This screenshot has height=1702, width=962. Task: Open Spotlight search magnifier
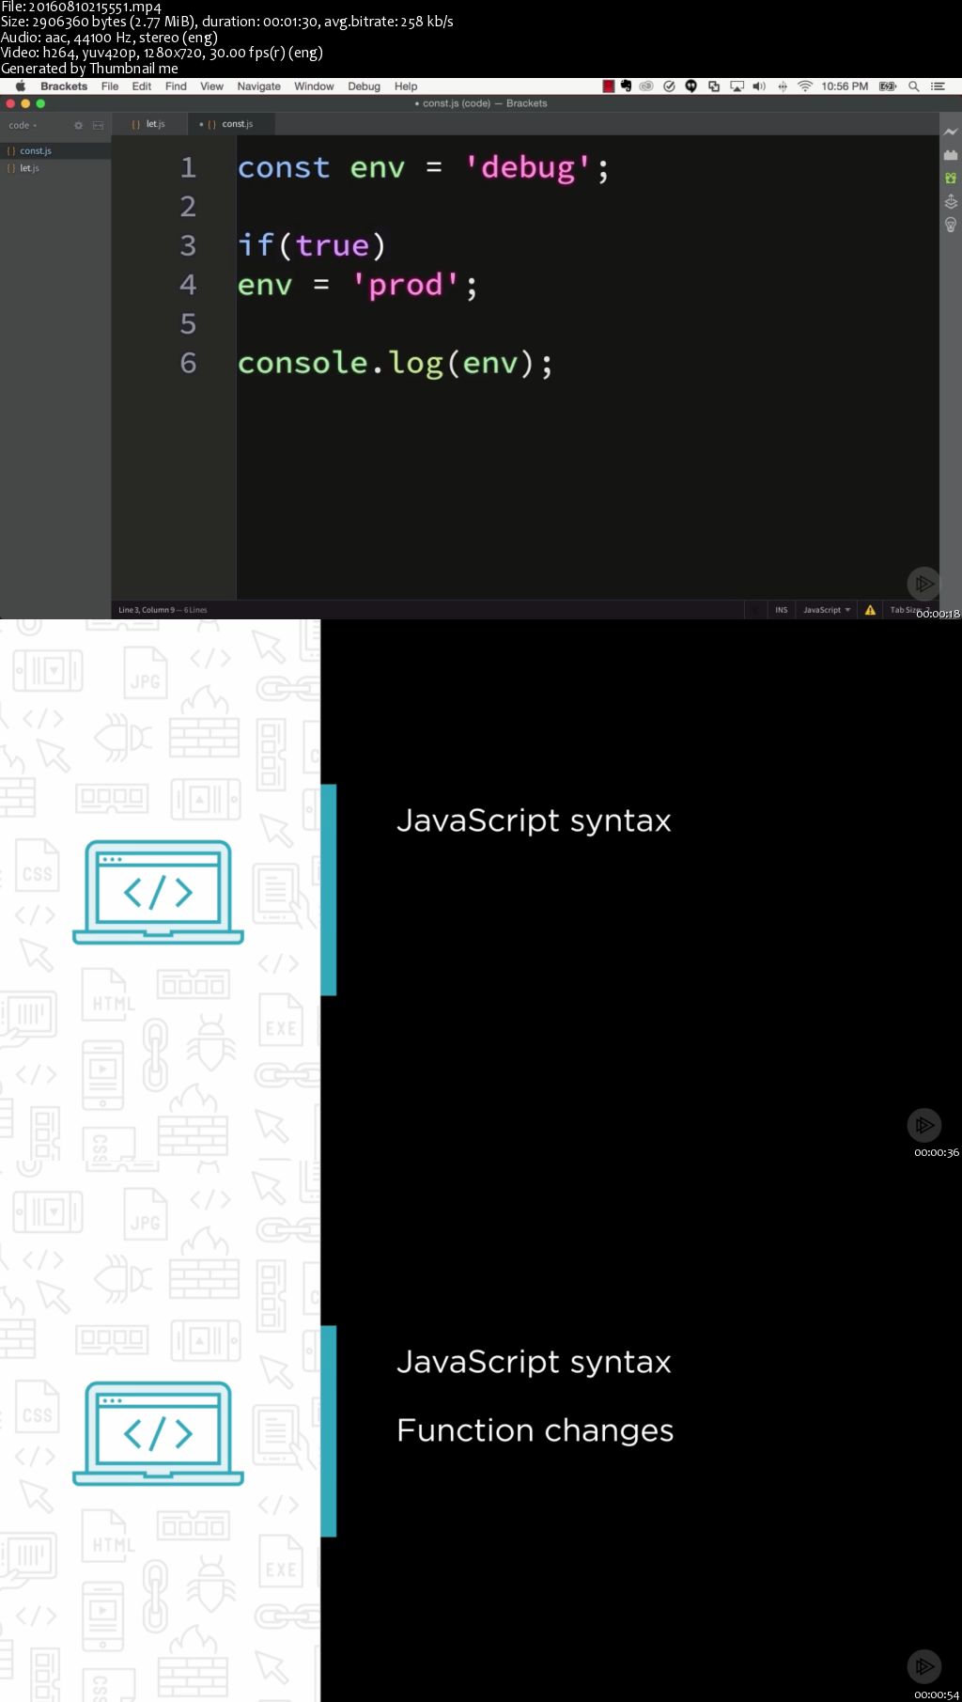point(913,86)
